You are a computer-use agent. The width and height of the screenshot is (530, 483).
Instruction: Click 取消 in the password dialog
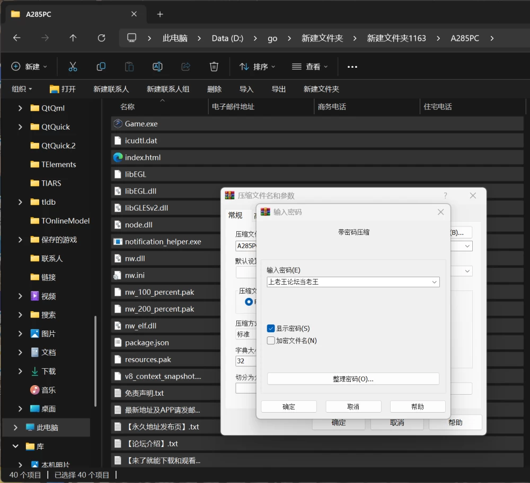point(353,406)
